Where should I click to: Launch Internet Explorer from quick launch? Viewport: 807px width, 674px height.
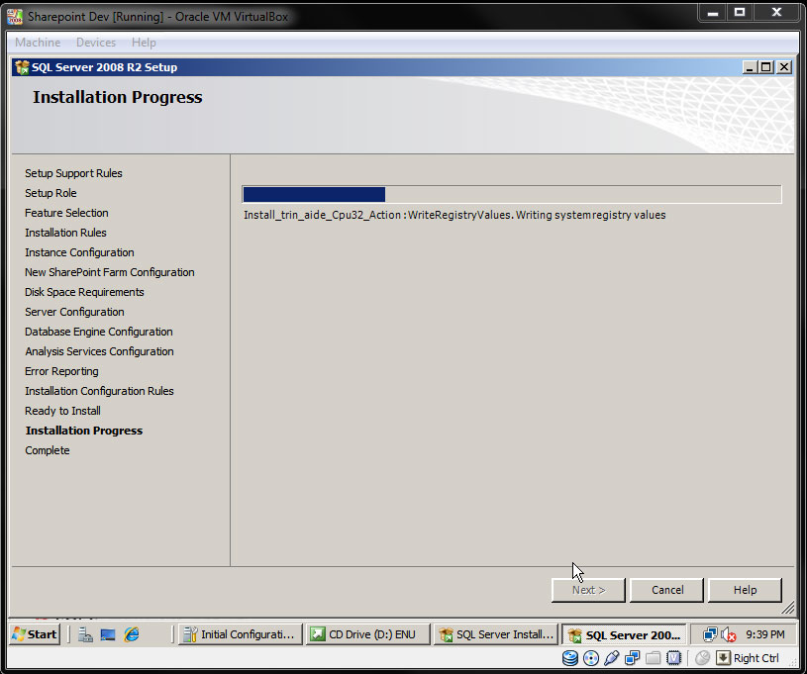pos(132,634)
